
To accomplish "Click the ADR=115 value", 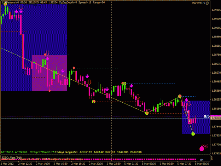I will tap(86, 152).
